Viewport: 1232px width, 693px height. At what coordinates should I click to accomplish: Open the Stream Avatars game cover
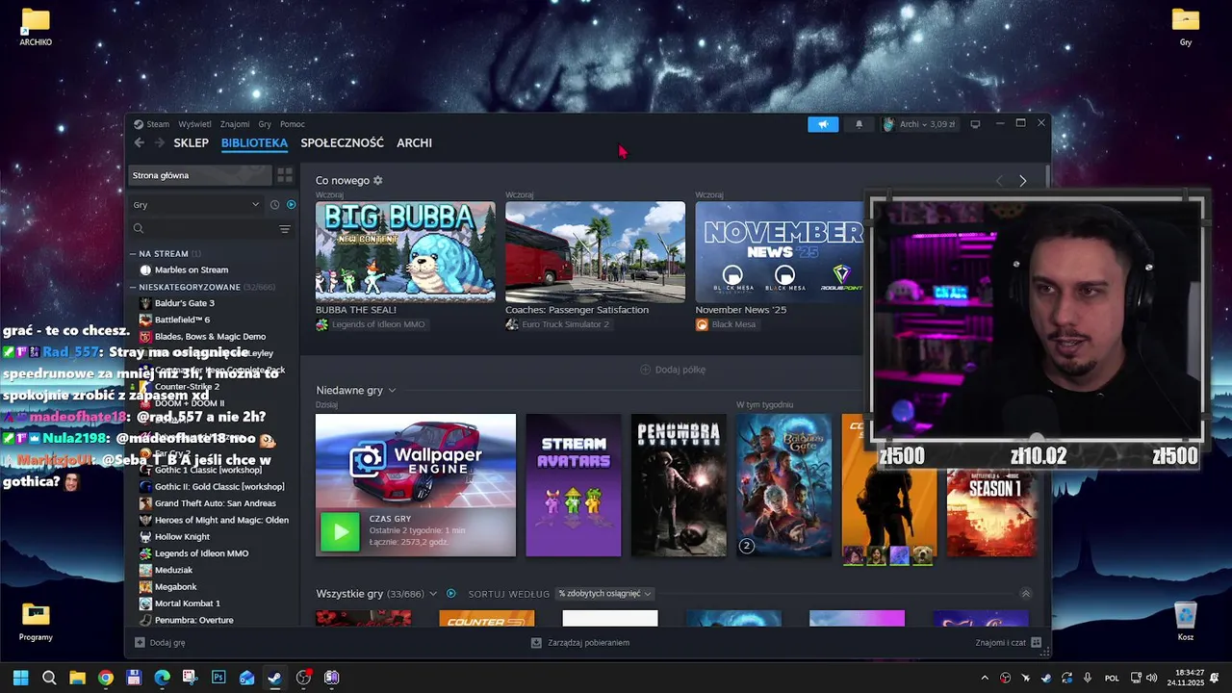(x=574, y=485)
